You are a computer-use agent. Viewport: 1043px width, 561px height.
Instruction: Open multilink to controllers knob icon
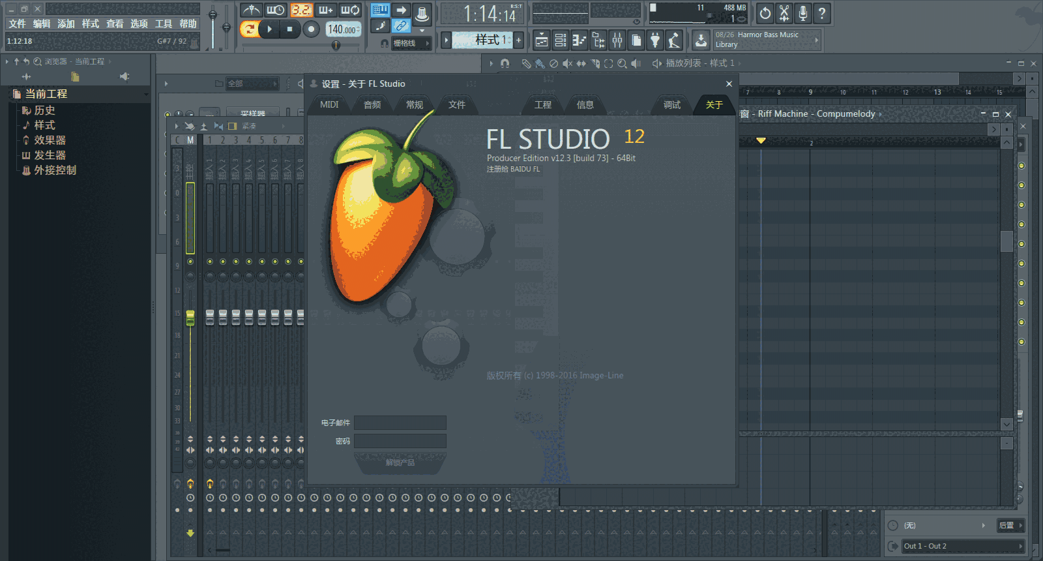click(x=422, y=13)
